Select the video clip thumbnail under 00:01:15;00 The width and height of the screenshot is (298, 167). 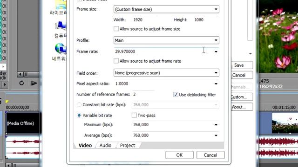285,123
